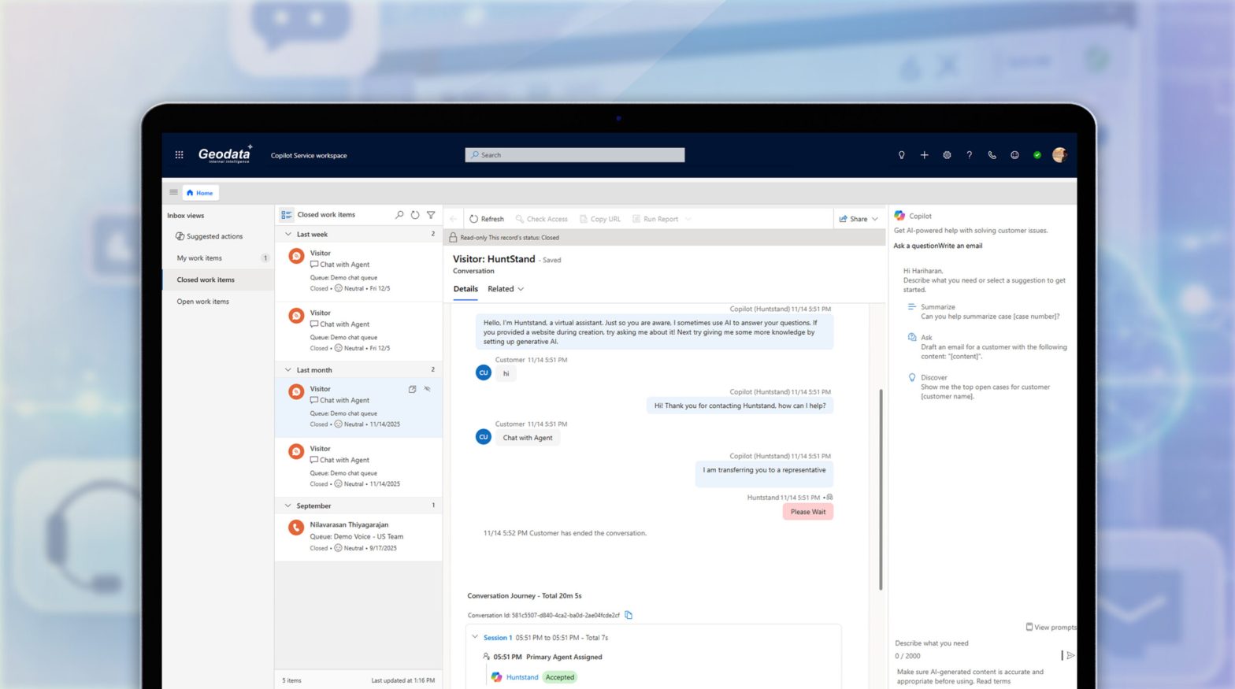
Task: Open Suggested actions inbox view
Action: (210, 236)
